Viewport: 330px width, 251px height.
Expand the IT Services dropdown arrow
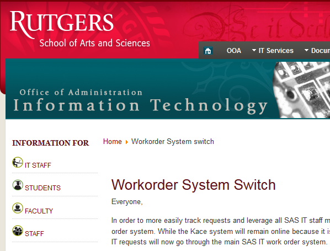[x=254, y=51]
